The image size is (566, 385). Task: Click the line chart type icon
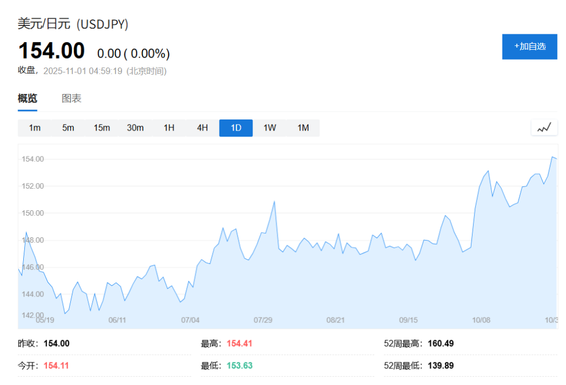[x=544, y=128]
